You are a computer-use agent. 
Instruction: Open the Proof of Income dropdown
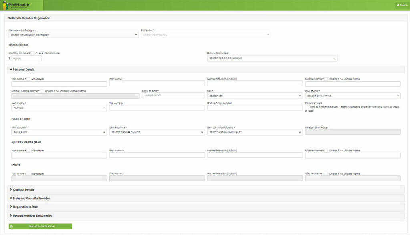click(272, 58)
